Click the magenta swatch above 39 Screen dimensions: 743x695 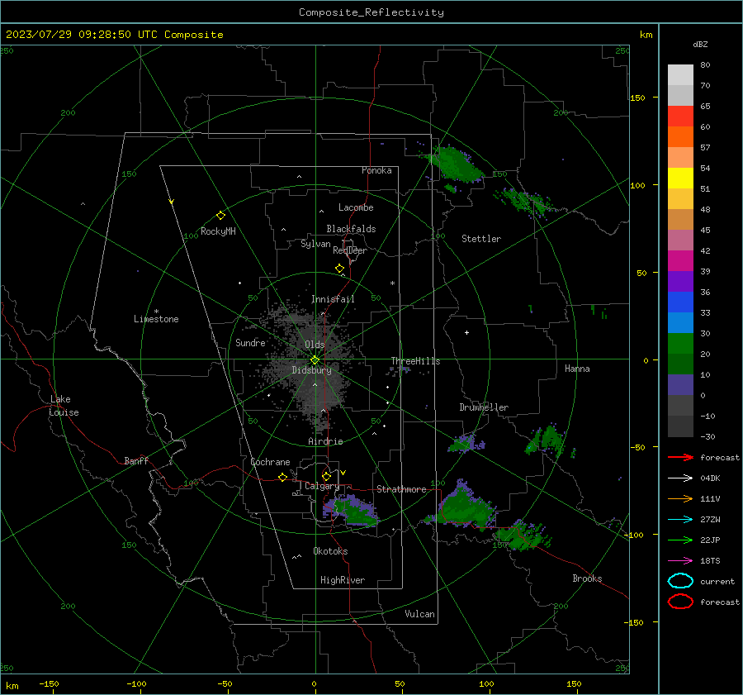pyautogui.click(x=680, y=261)
